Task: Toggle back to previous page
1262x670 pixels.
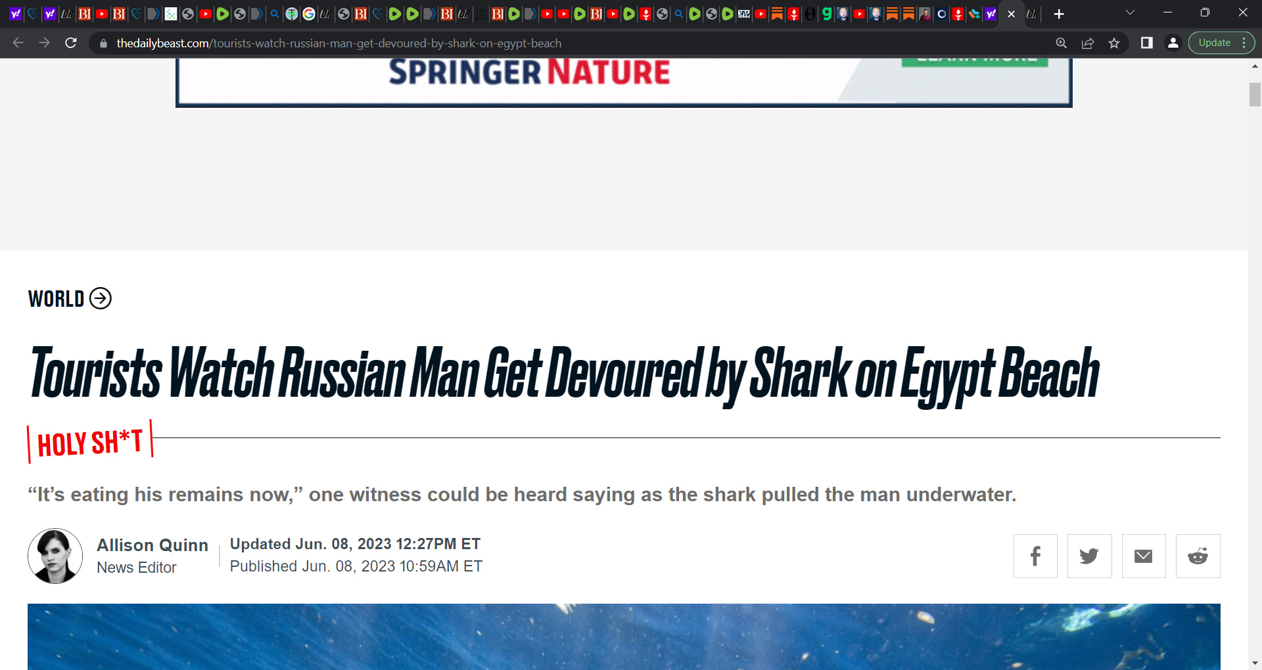Action: click(x=17, y=43)
